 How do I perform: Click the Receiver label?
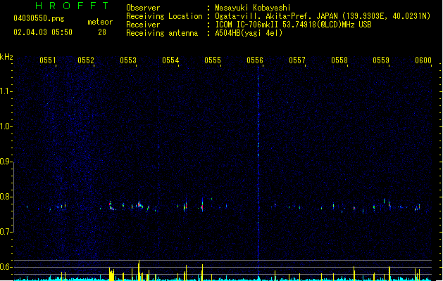tap(143, 25)
